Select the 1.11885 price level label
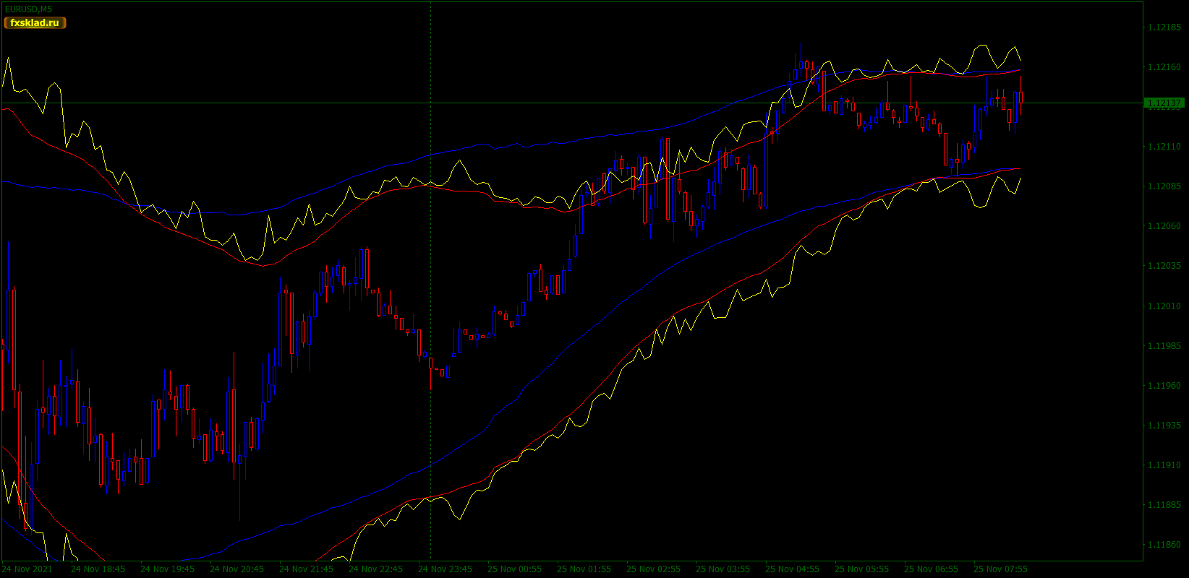 click(1164, 505)
